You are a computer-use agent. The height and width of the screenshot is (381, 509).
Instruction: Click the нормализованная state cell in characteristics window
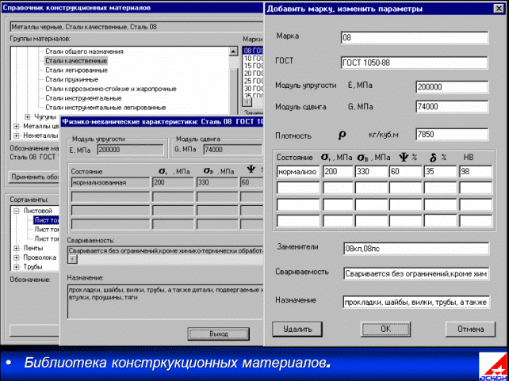[x=110, y=182]
